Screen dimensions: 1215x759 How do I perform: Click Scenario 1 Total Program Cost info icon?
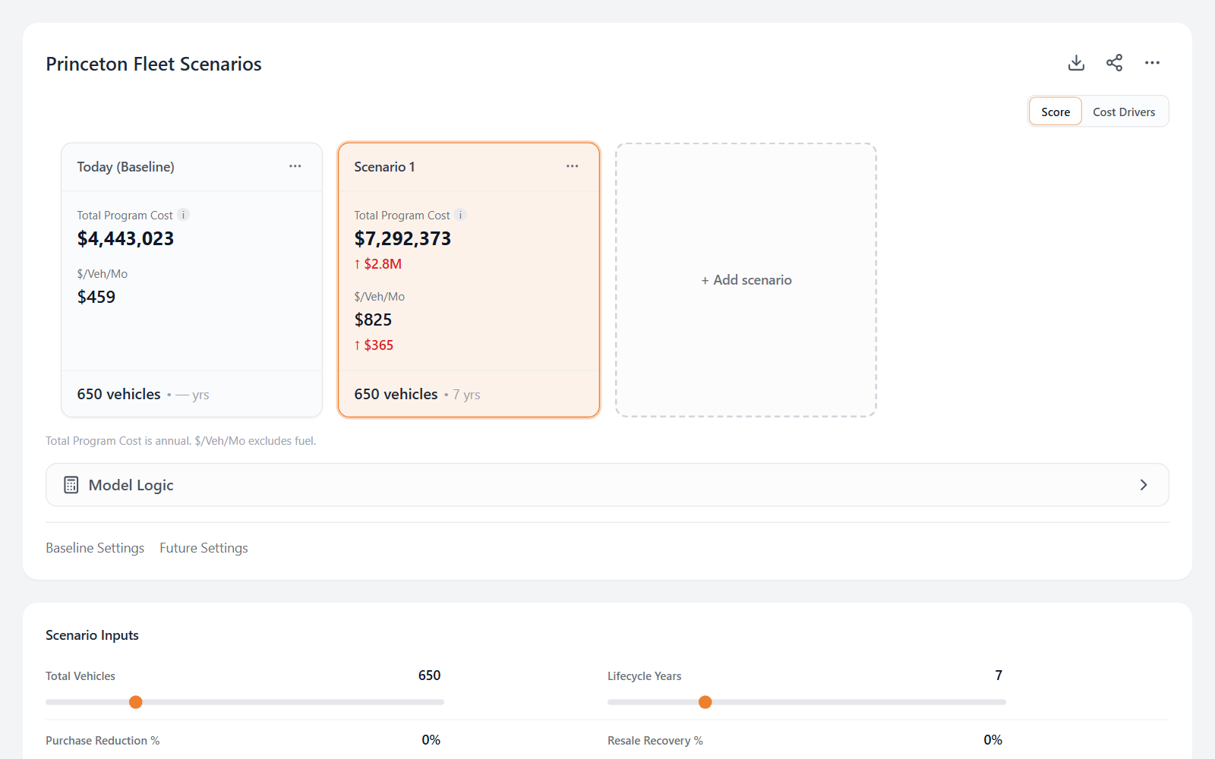[460, 215]
